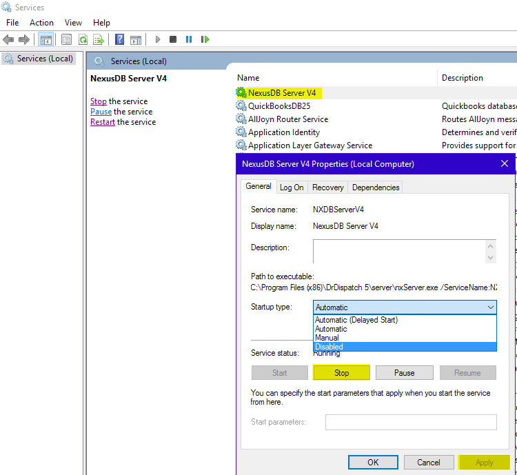Open the Help menu

click(101, 23)
